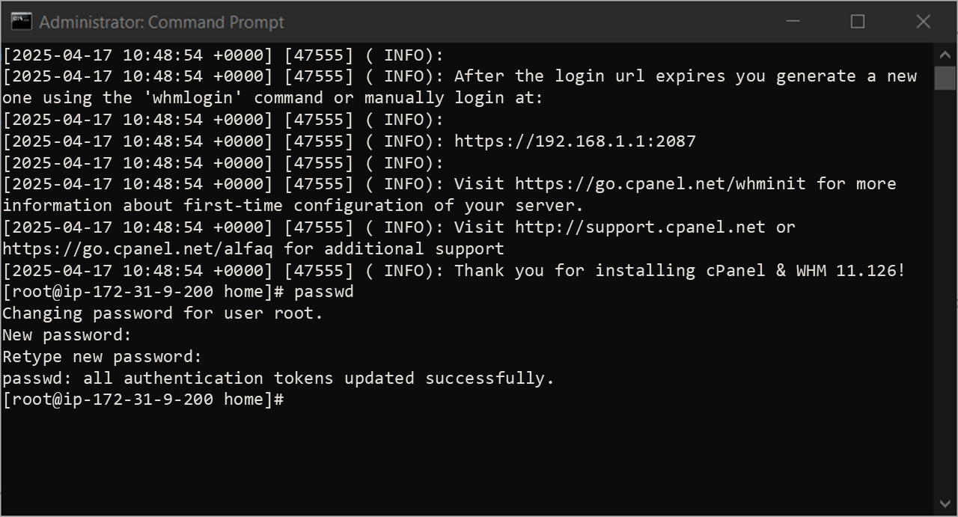Open https://192.168.1.1:2087 link
The height and width of the screenshot is (517, 958).
[573, 141]
